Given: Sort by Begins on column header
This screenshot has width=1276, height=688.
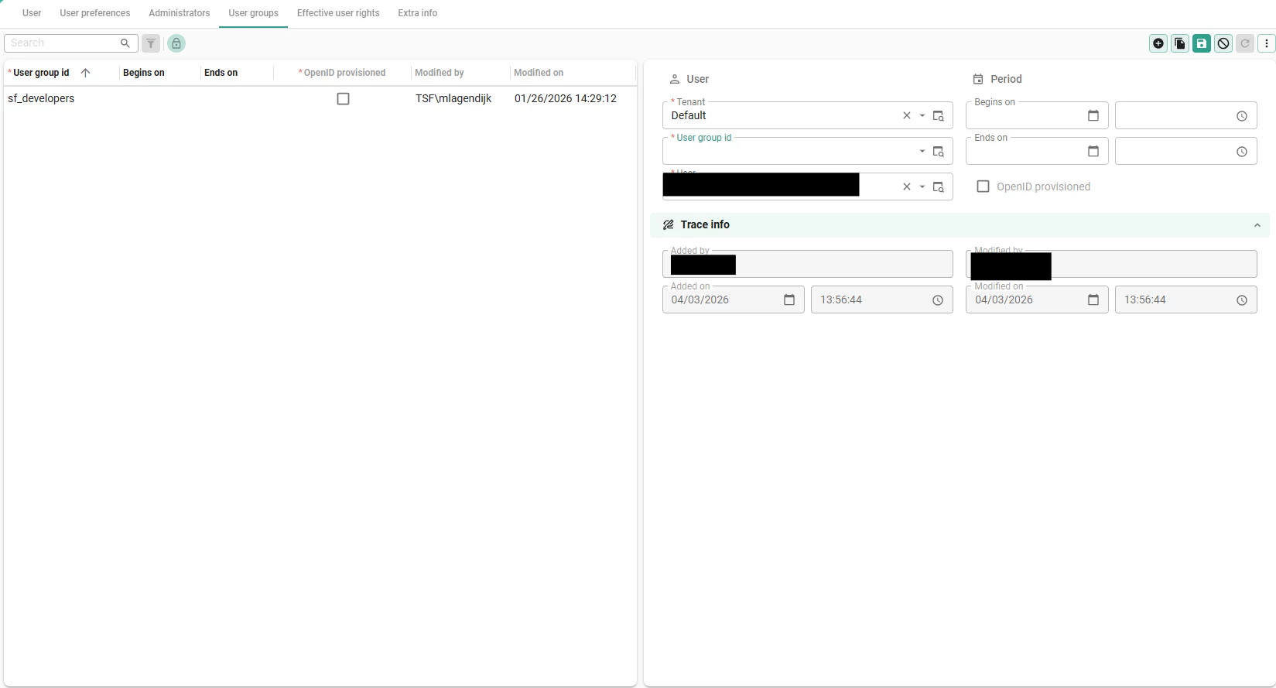Looking at the screenshot, I should [x=144, y=73].
